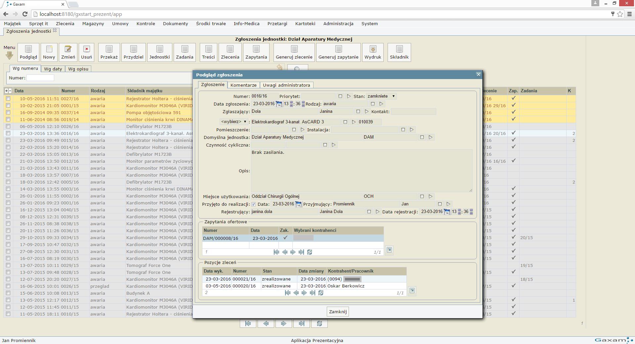Click the Nowy toolbar icon
This screenshot has height=344, width=635.
(x=49, y=50)
